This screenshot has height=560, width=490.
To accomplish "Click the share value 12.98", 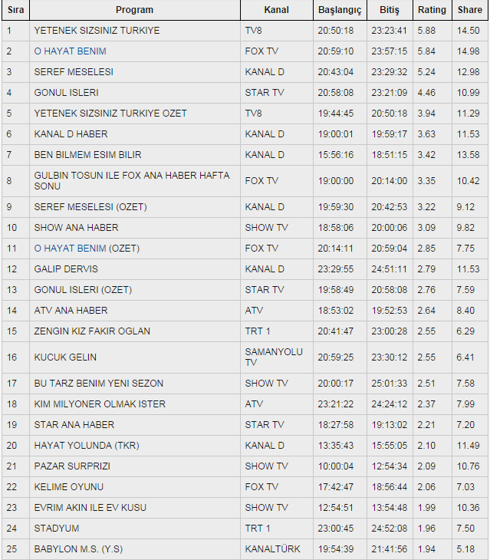I will point(468,72).
